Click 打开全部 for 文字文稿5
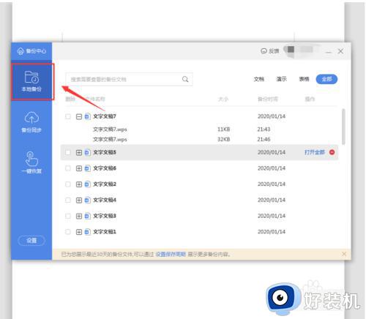The height and width of the screenshot is (319, 366). coord(315,152)
